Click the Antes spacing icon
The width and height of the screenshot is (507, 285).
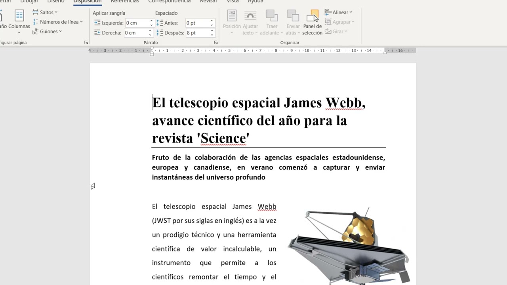click(x=160, y=23)
